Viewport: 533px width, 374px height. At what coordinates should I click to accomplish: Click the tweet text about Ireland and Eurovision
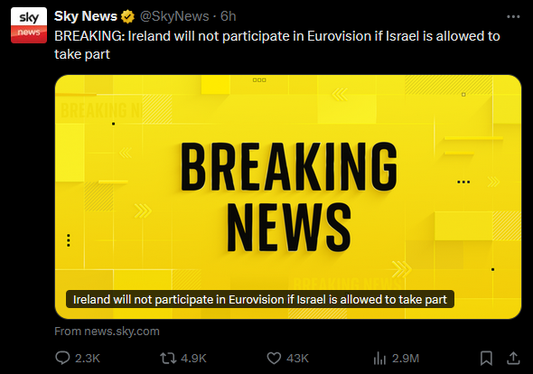pyautogui.click(x=277, y=45)
